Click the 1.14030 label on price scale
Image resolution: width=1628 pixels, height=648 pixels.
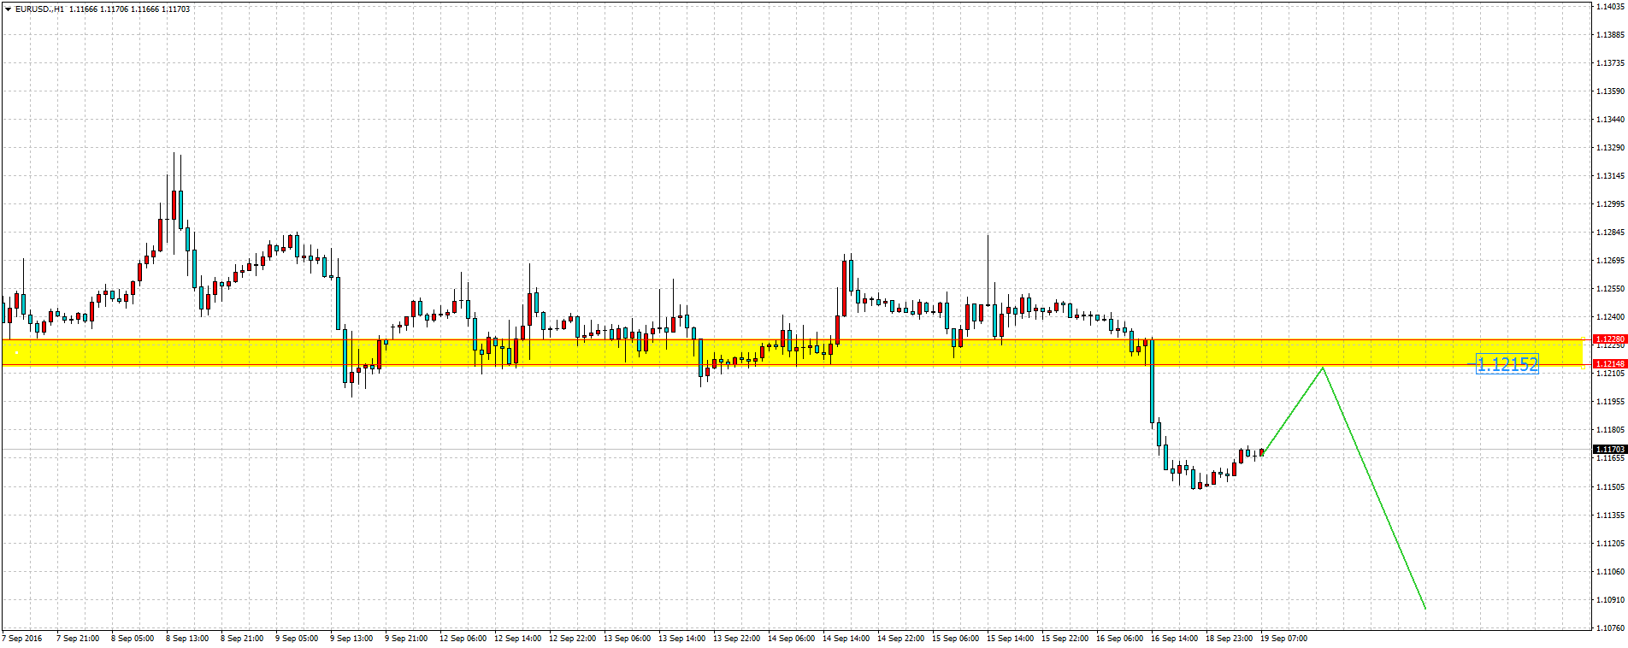1609,7
